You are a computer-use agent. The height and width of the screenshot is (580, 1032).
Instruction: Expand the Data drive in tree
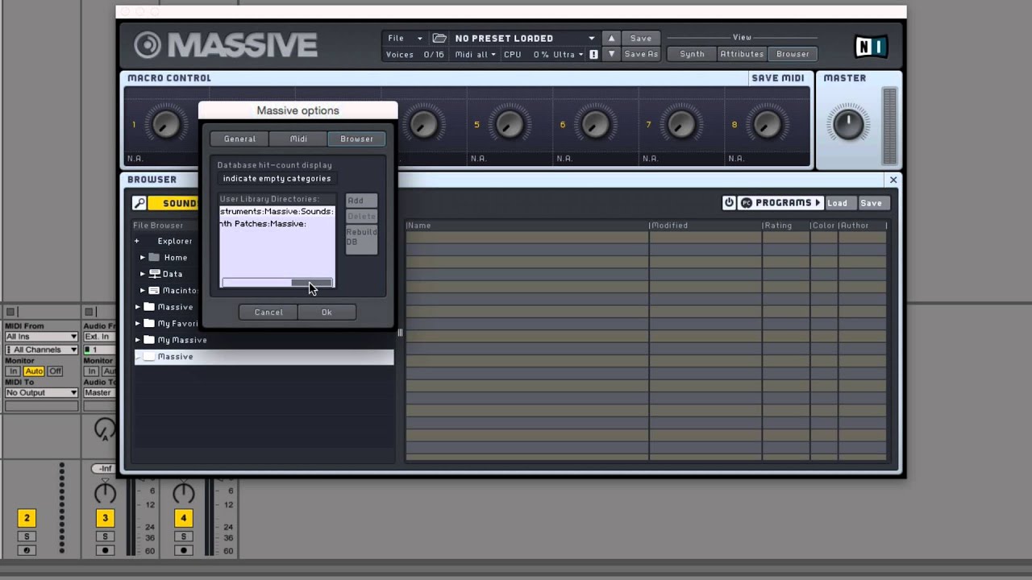click(x=143, y=274)
